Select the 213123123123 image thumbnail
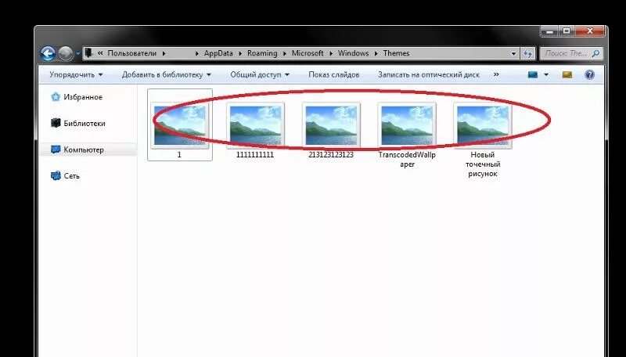 pyautogui.click(x=331, y=125)
